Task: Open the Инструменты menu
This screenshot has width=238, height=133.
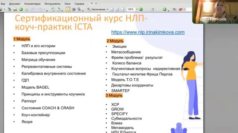Action: 52,4
